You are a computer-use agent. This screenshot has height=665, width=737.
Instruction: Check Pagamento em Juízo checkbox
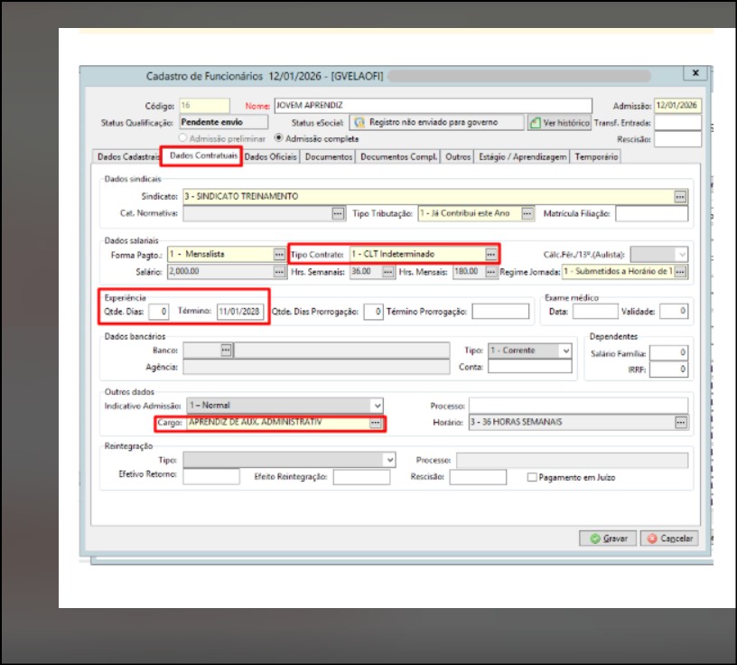pos(532,477)
